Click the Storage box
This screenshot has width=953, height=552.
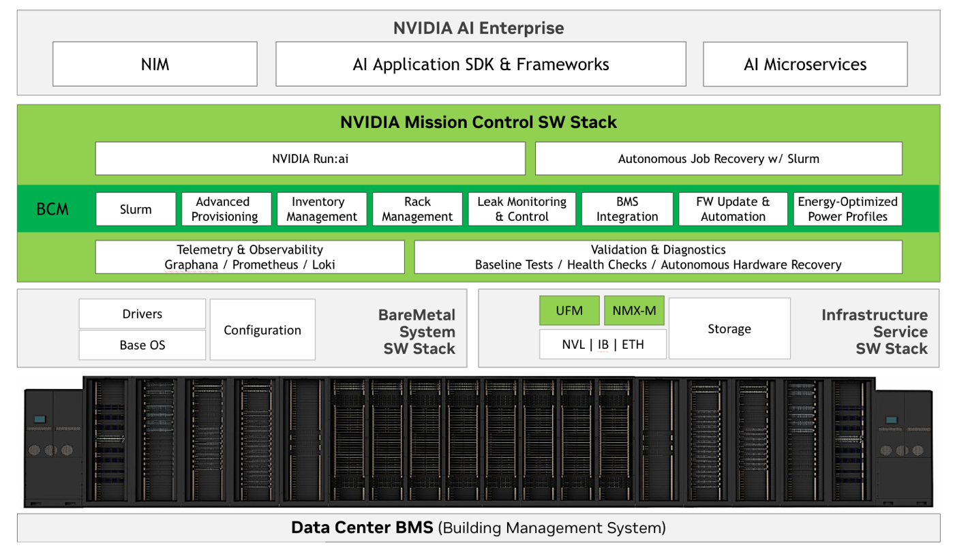pyautogui.click(x=729, y=328)
